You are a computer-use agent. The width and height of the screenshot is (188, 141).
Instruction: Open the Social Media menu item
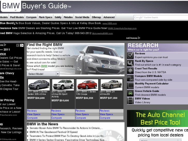[82, 17]
